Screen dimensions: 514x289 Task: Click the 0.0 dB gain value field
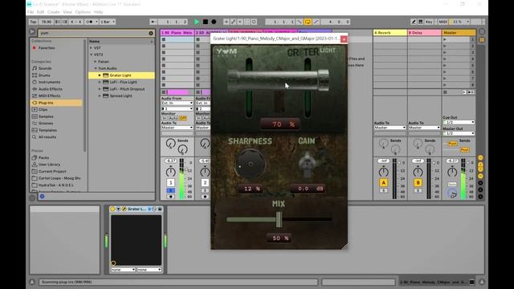coord(308,189)
